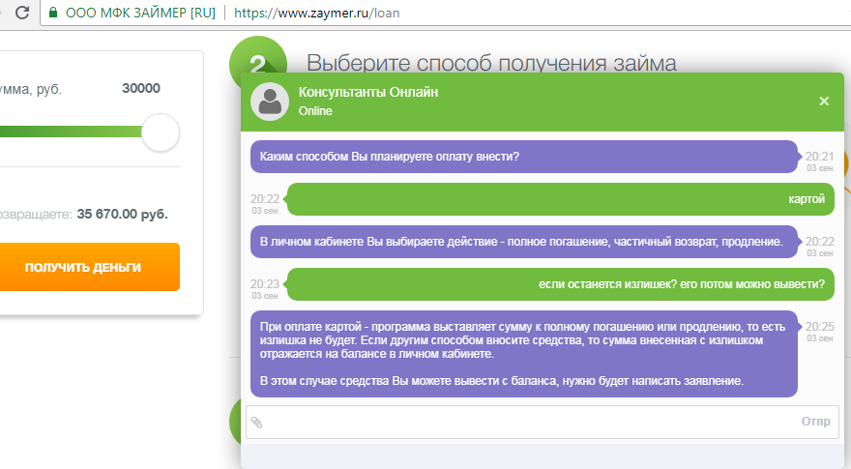Click the paperclip attachment icon

pyautogui.click(x=257, y=422)
